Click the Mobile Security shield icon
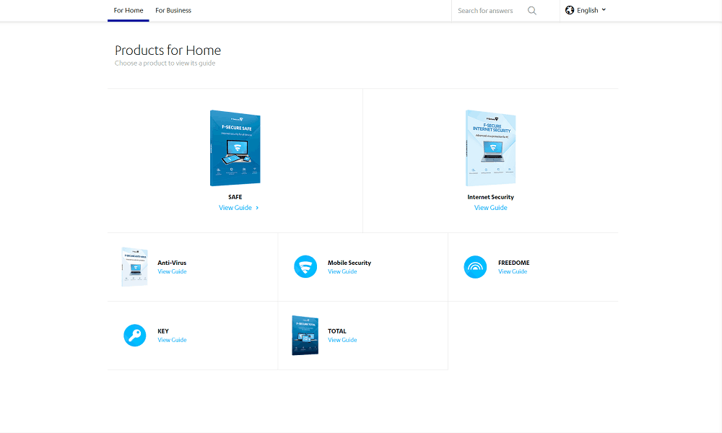 tap(305, 266)
